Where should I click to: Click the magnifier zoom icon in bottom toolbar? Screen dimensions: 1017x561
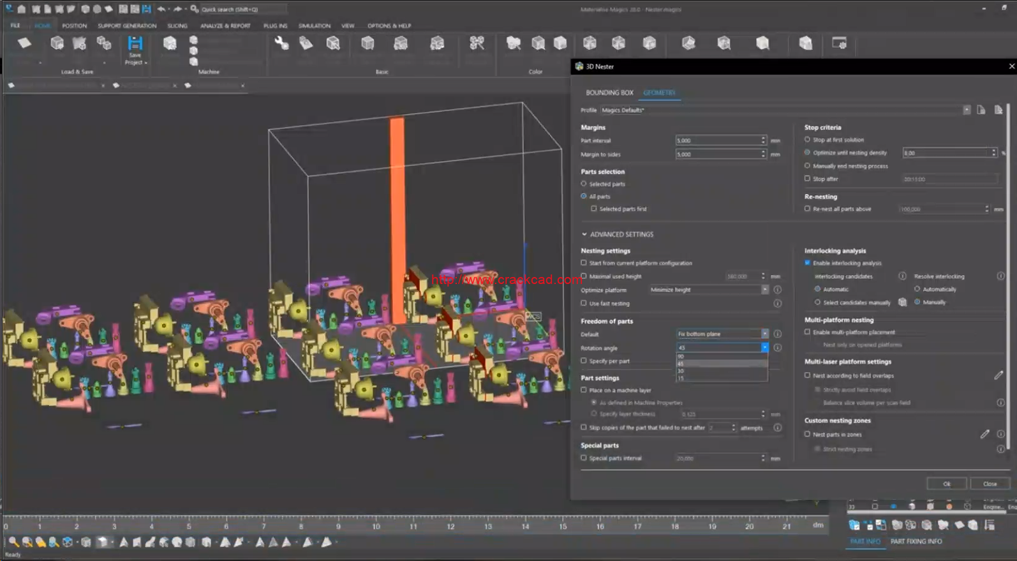pyautogui.click(x=13, y=542)
